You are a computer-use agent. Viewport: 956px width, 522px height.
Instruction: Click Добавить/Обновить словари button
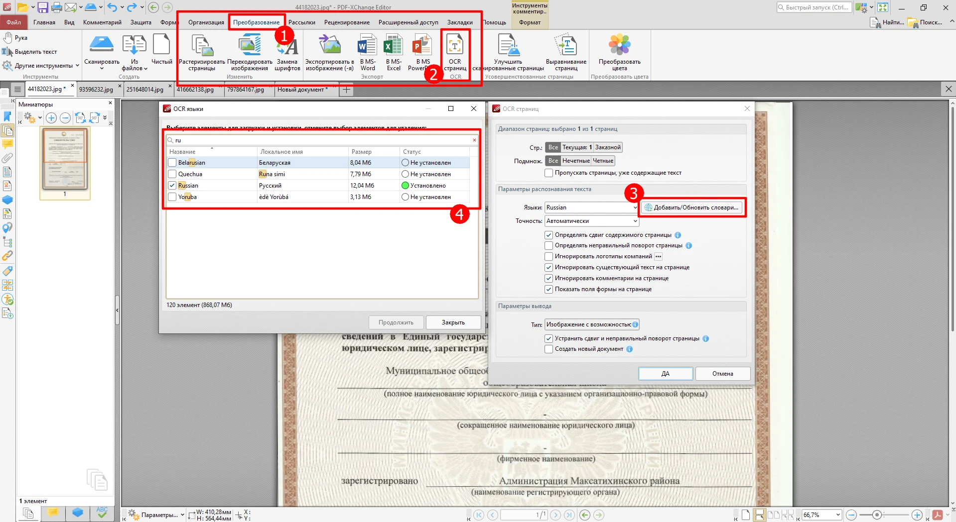tap(692, 208)
